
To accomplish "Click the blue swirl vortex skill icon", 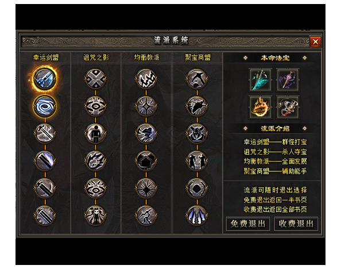I will point(45,106).
